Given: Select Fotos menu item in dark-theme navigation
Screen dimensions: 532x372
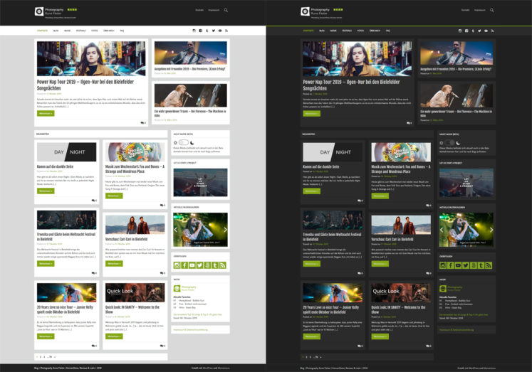Looking at the screenshot, I should pos(360,31).
